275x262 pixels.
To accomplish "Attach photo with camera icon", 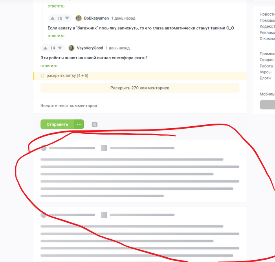I will pyautogui.click(x=95, y=124).
